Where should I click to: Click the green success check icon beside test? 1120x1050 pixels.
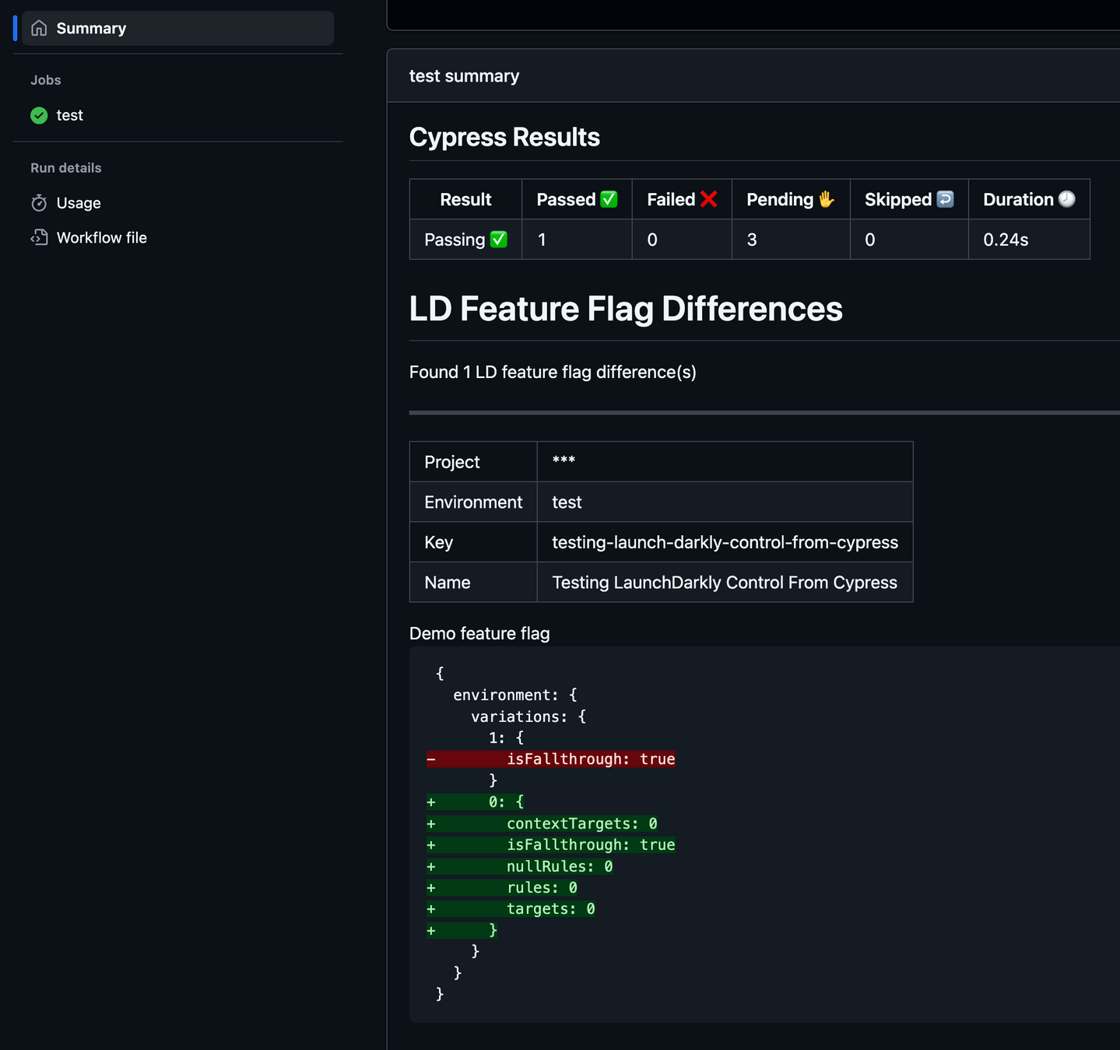coord(39,115)
